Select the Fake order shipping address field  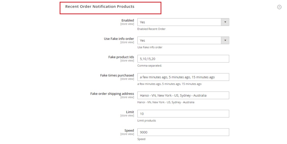point(183,95)
